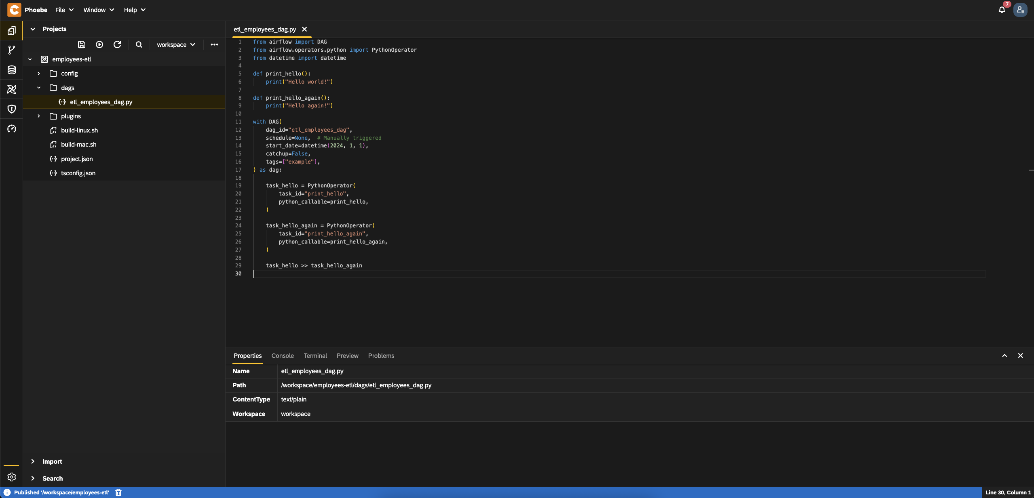Viewport: 1034px width, 498px height.
Task: Click the plugins folder icon
Action: pyautogui.click(x=53, y=116)
